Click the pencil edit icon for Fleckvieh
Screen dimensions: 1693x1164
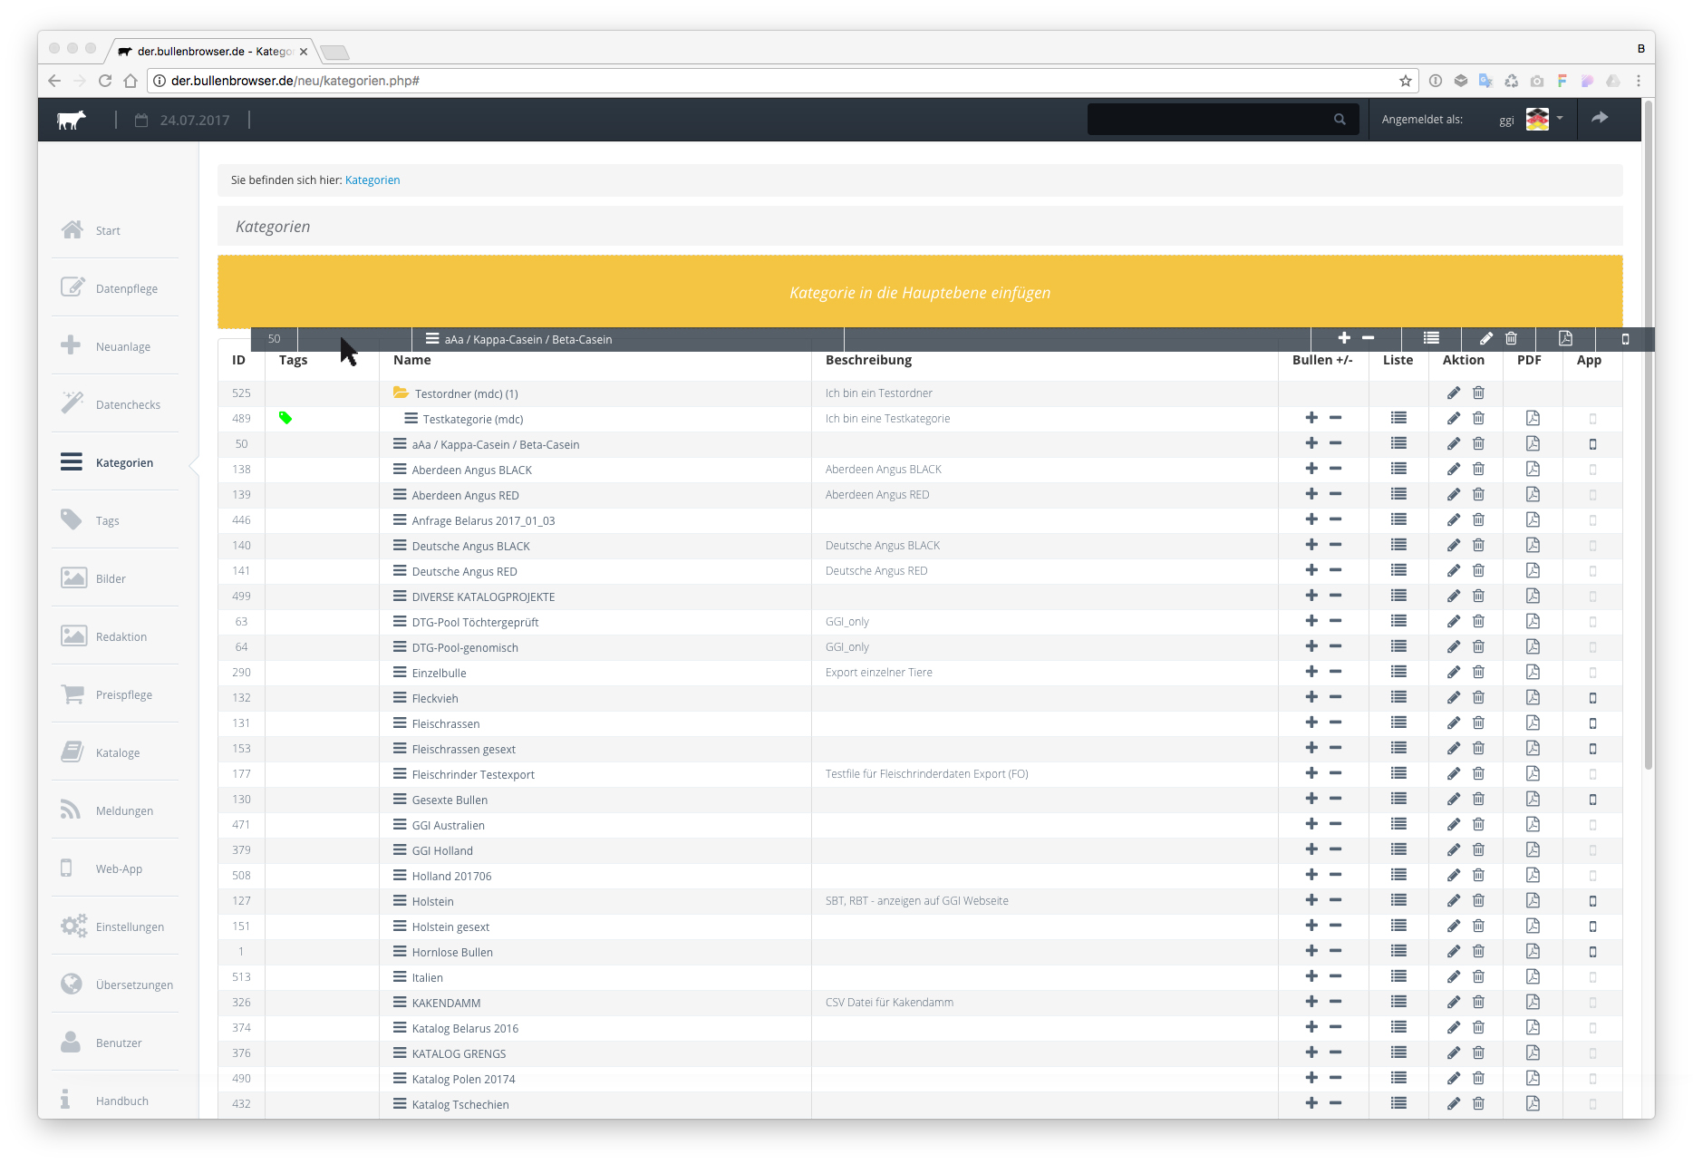point(1453,697)
